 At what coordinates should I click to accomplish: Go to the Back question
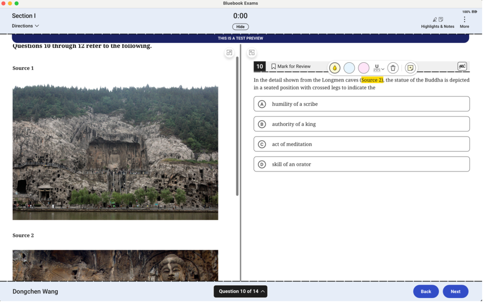click(x=426, y=292)
